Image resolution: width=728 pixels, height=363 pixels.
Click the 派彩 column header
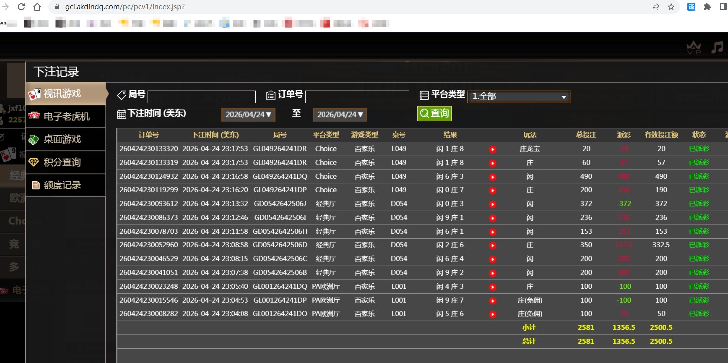pos(624,135)
